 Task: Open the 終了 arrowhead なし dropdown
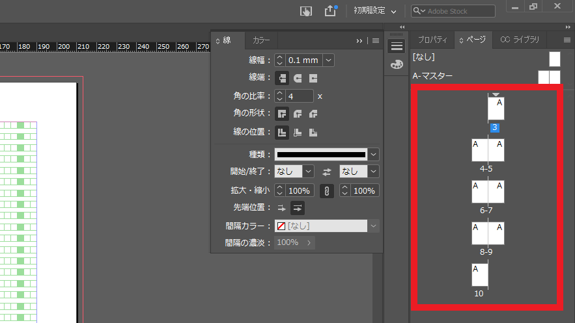click(x=373, y=171)
